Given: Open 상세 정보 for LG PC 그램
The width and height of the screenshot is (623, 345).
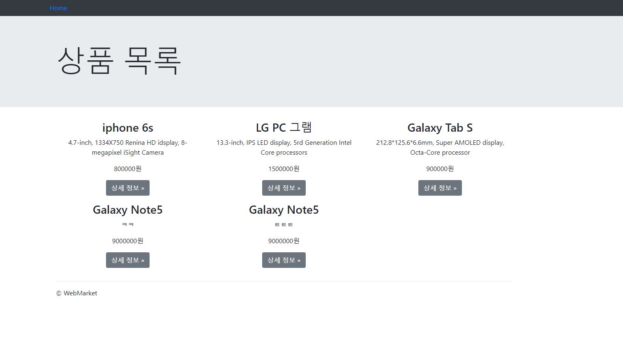Looking at the screenshot, I should click(x=284, y=188).
